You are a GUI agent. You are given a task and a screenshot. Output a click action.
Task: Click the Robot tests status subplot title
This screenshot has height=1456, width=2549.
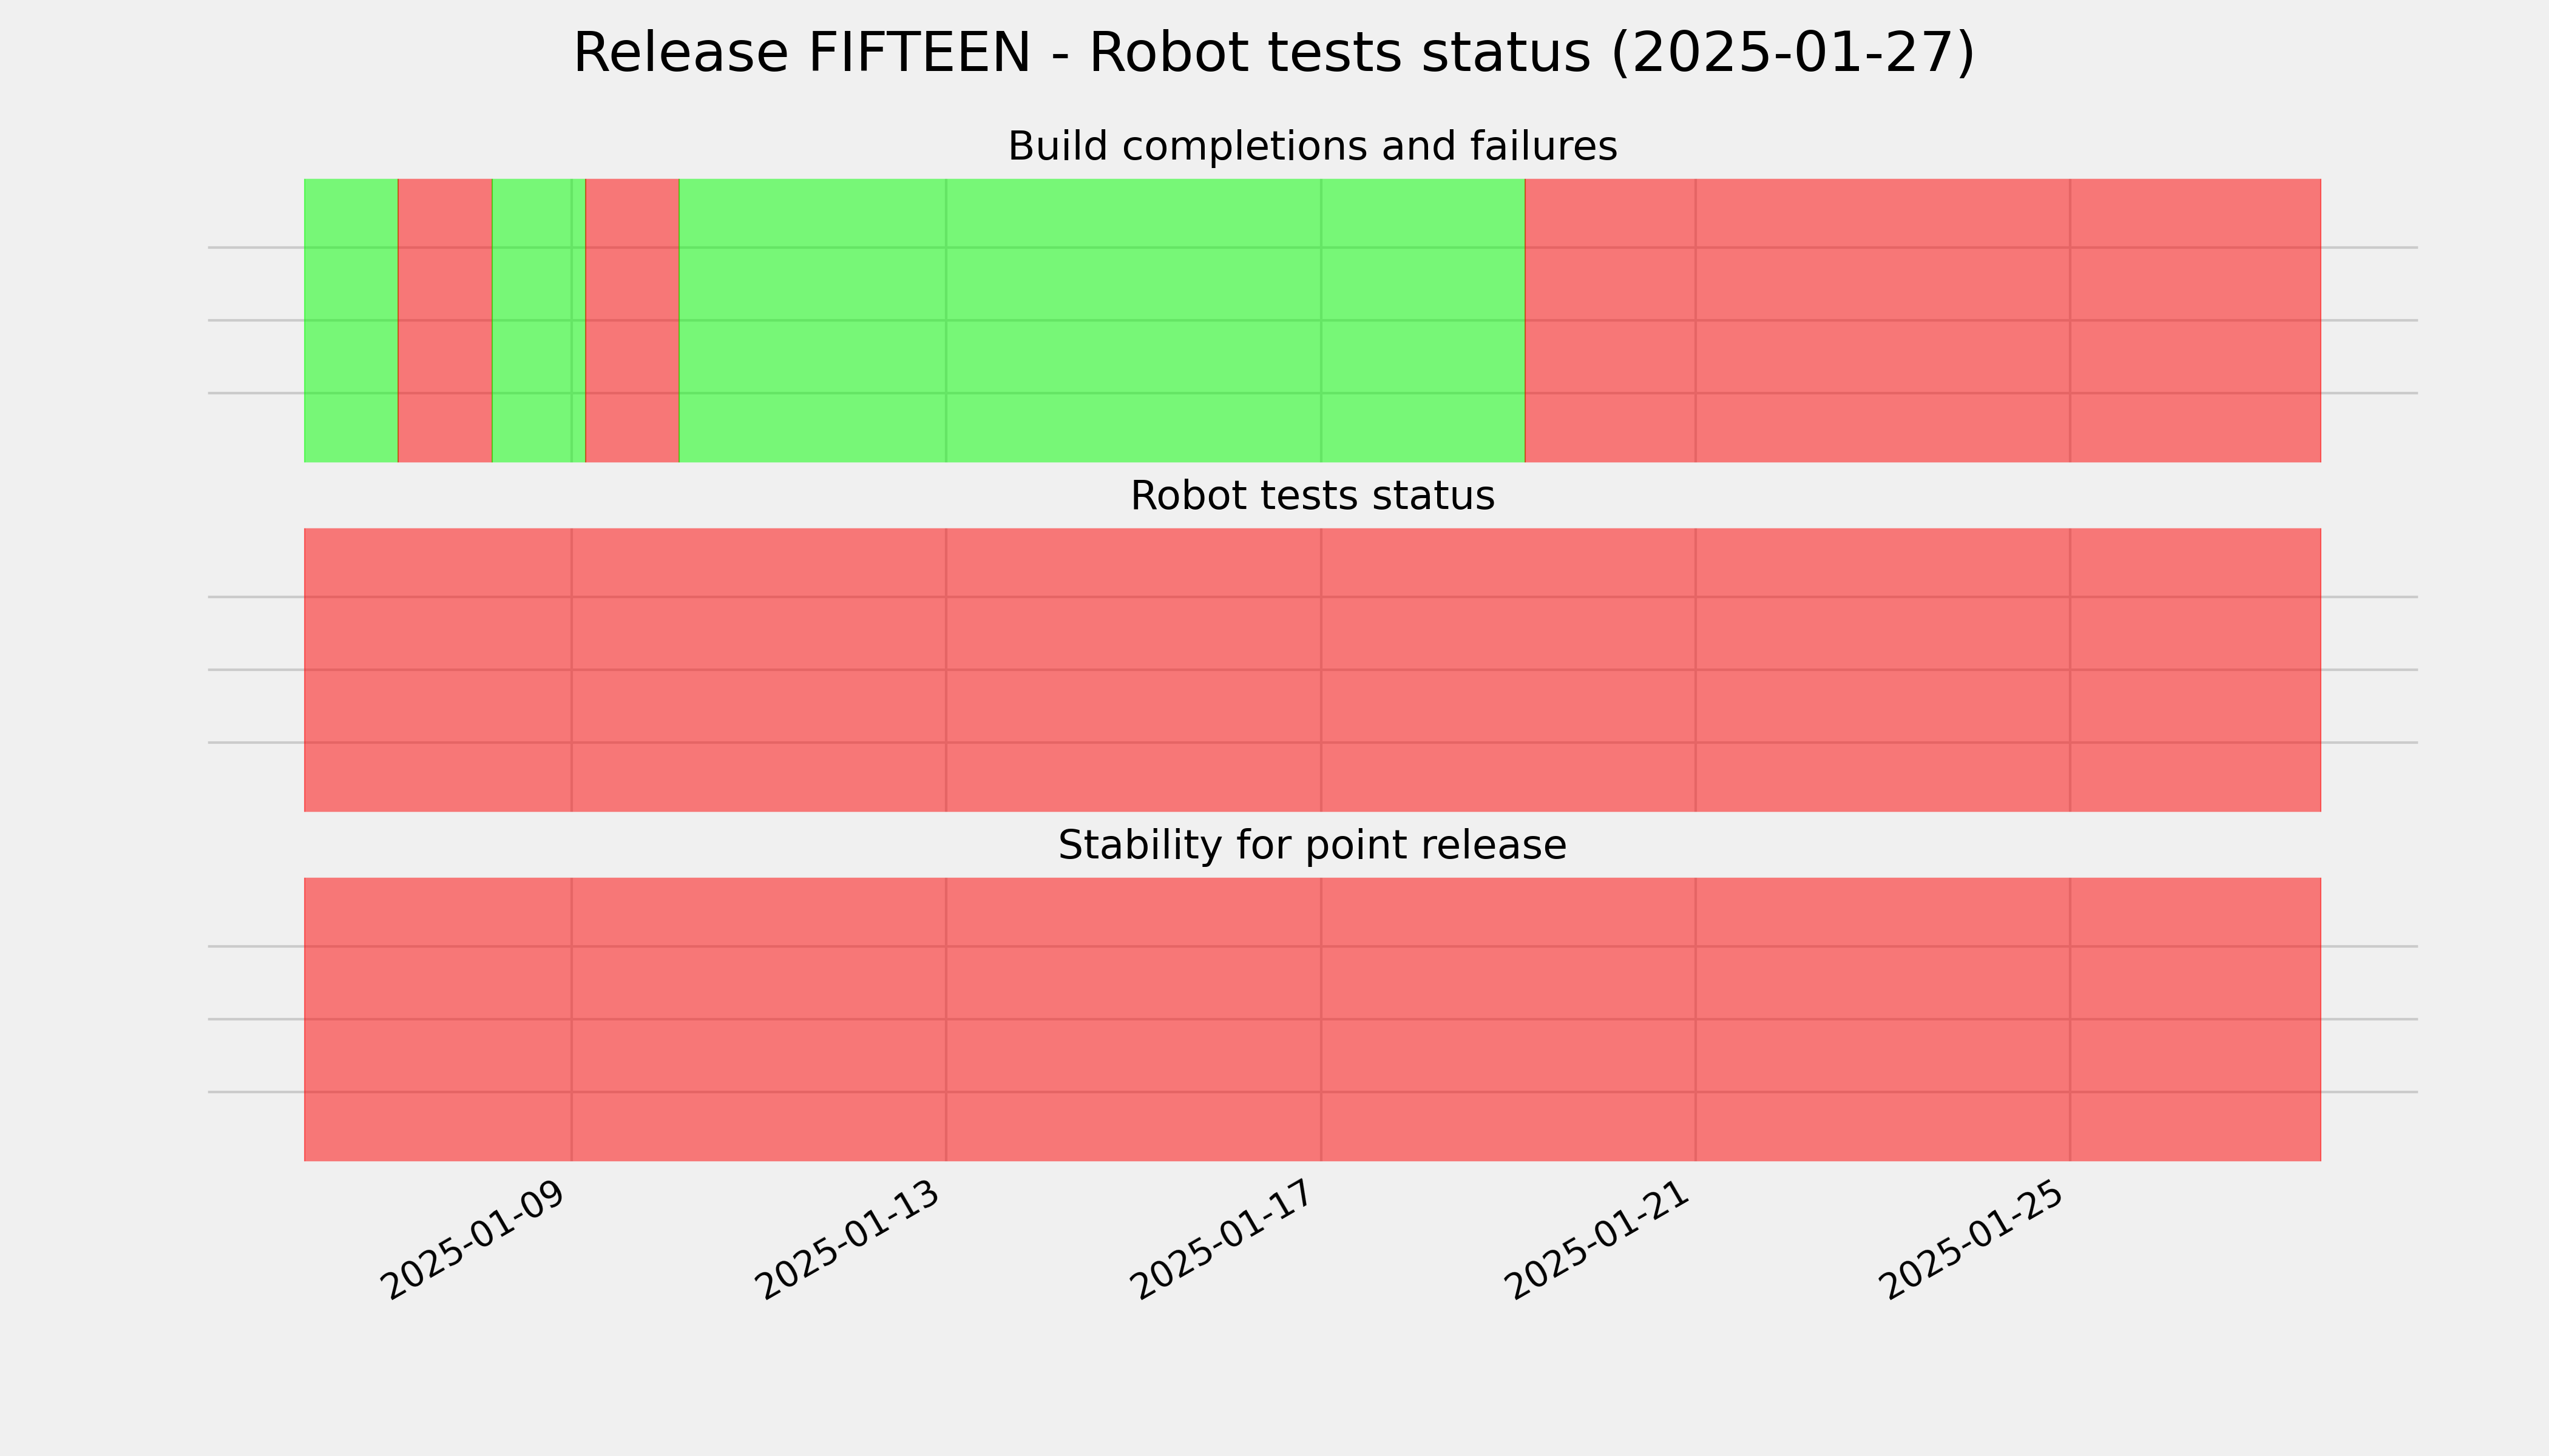[x=1313, y=496]
